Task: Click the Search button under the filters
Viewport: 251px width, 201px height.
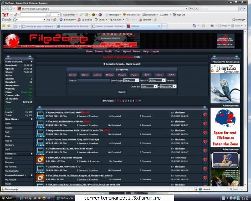Action: tap(122, 92)
